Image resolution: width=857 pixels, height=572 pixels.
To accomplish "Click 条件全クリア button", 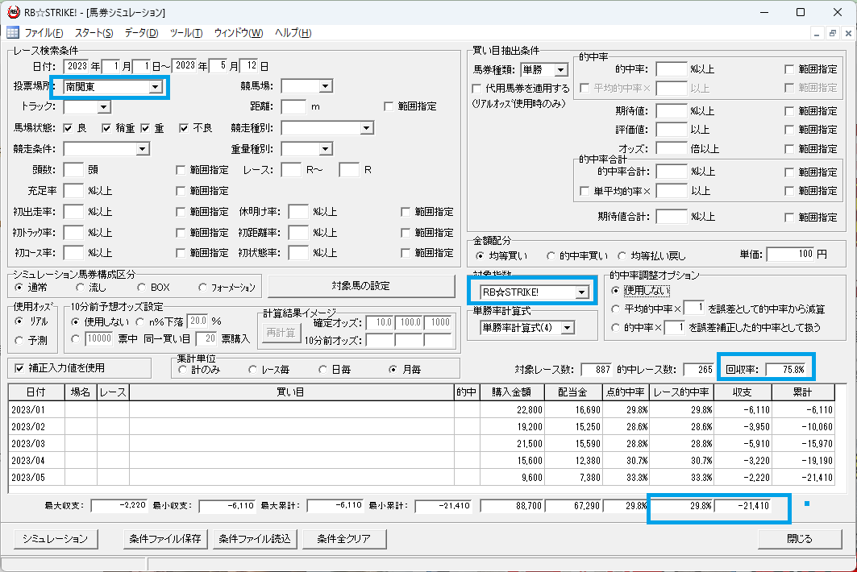I will pyautogui.click(x=343, y=539).
